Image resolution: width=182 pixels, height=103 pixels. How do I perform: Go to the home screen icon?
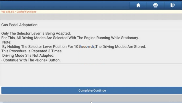pos(138,5)
